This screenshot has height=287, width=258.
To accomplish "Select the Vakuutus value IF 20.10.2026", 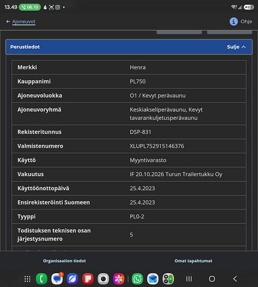I will (x=147, y=174).
